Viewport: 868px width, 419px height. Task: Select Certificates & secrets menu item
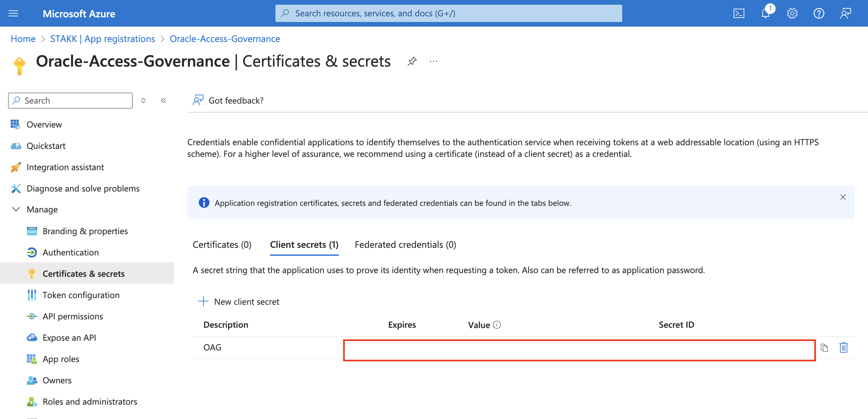87,273
